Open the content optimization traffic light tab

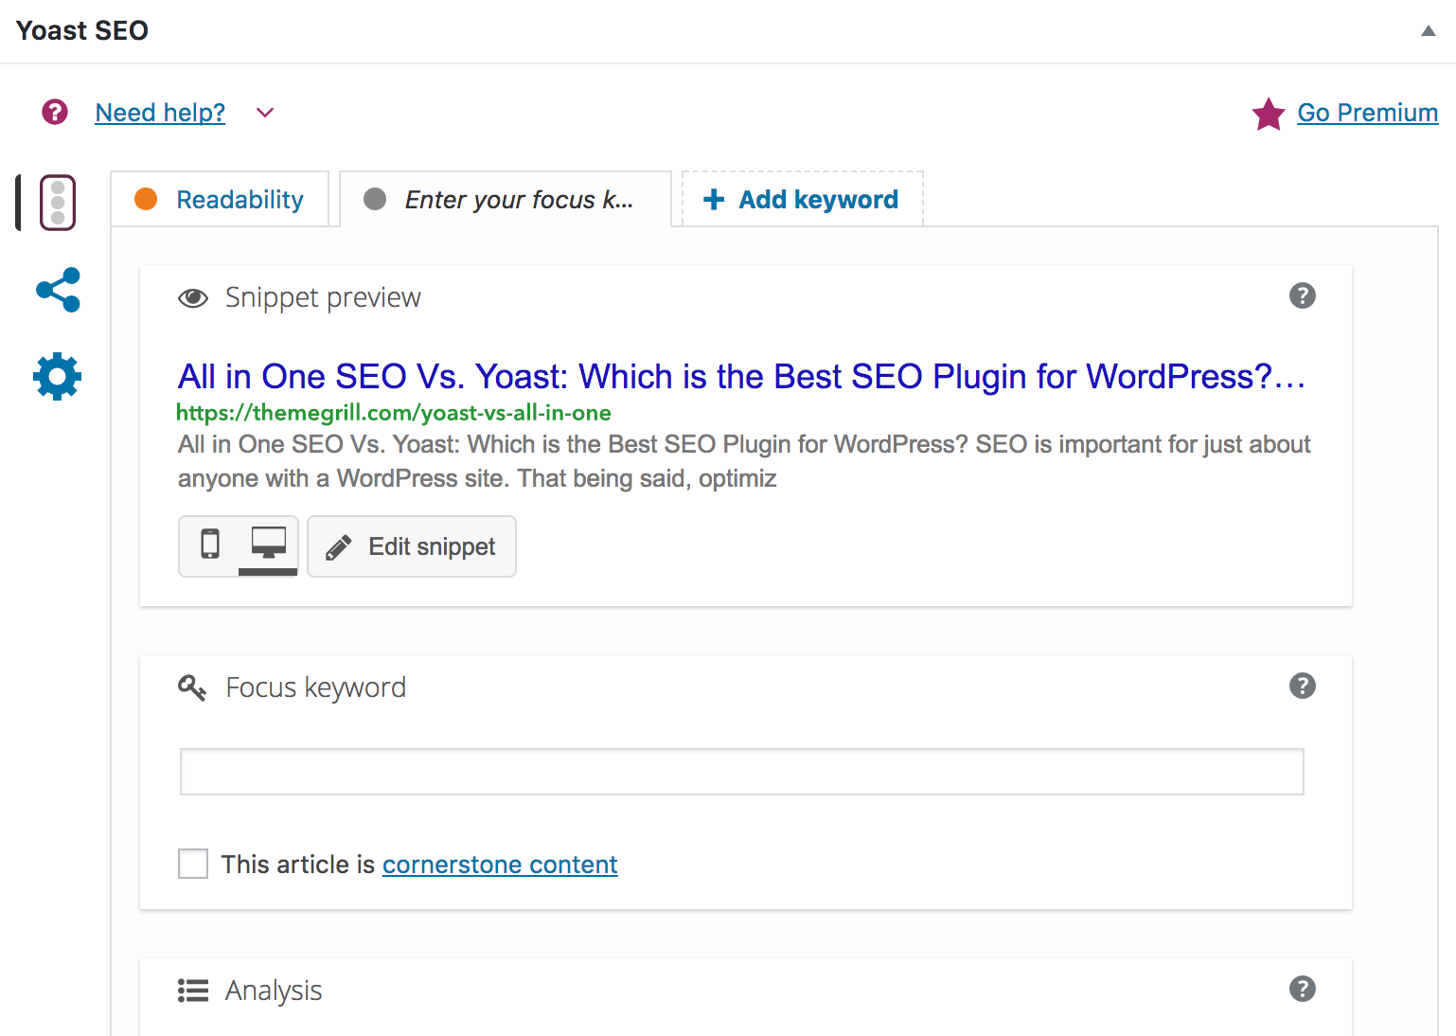click(58, 203)
